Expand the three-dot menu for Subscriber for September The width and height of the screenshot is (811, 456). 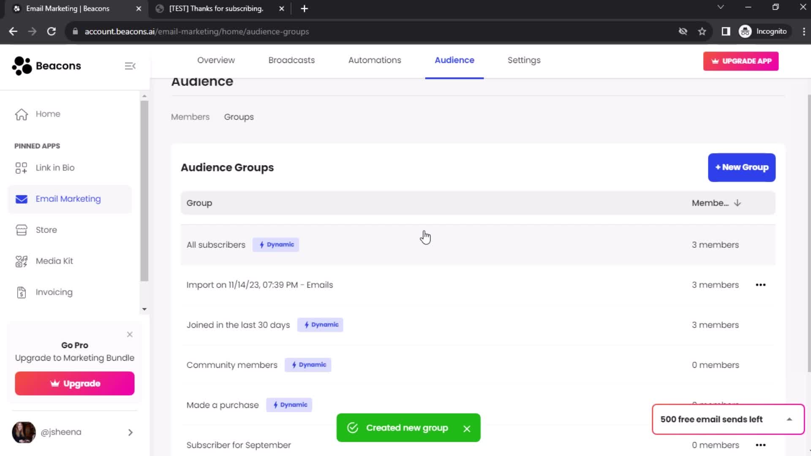761,445
